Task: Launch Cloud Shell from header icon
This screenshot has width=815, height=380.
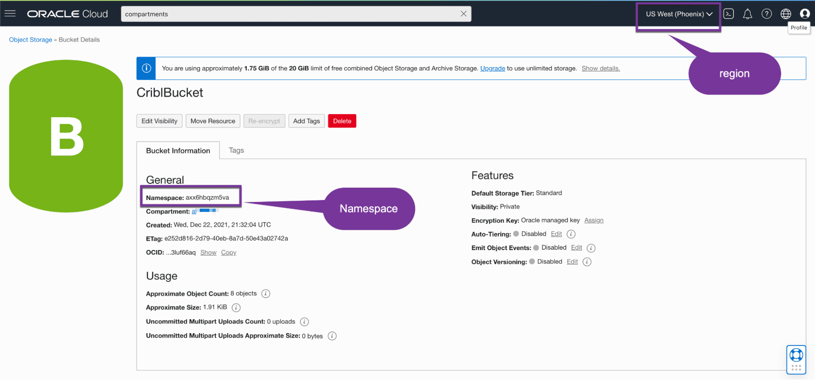Action: [x=728, y=14]
